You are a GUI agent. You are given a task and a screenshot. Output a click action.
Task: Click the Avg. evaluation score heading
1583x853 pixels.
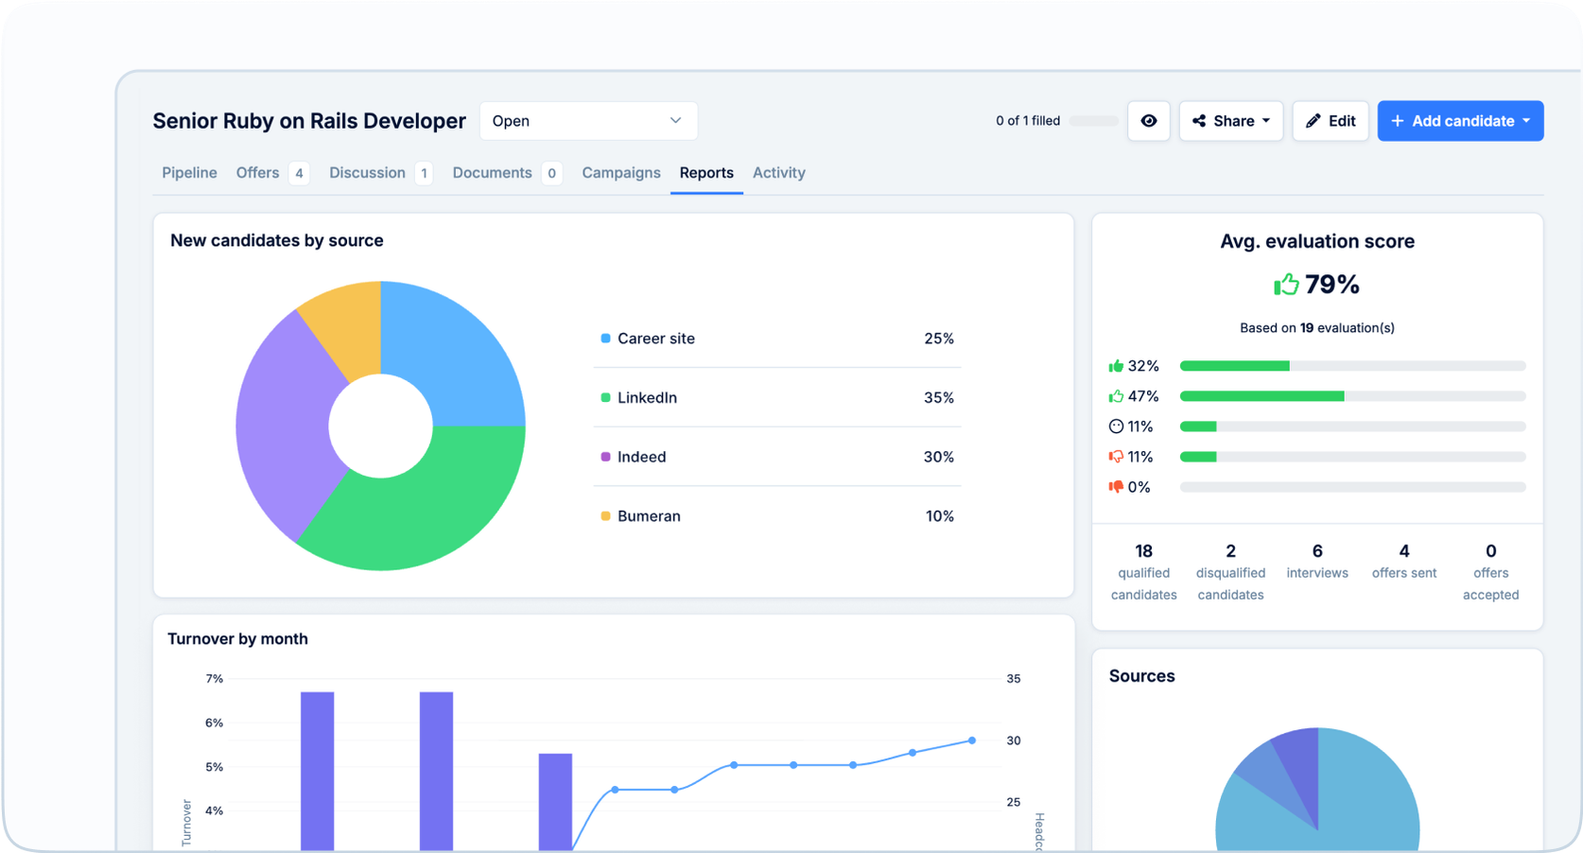pos(1317,241)
